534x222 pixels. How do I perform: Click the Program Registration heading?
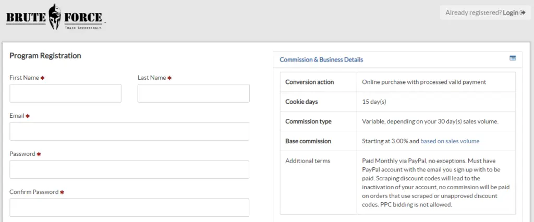pyautogui.click(x=45, y=56)
